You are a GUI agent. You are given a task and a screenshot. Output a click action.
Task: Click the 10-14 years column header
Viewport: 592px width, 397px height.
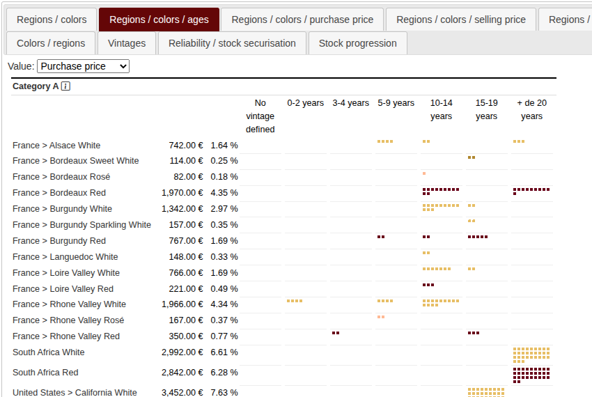(441, 109)
